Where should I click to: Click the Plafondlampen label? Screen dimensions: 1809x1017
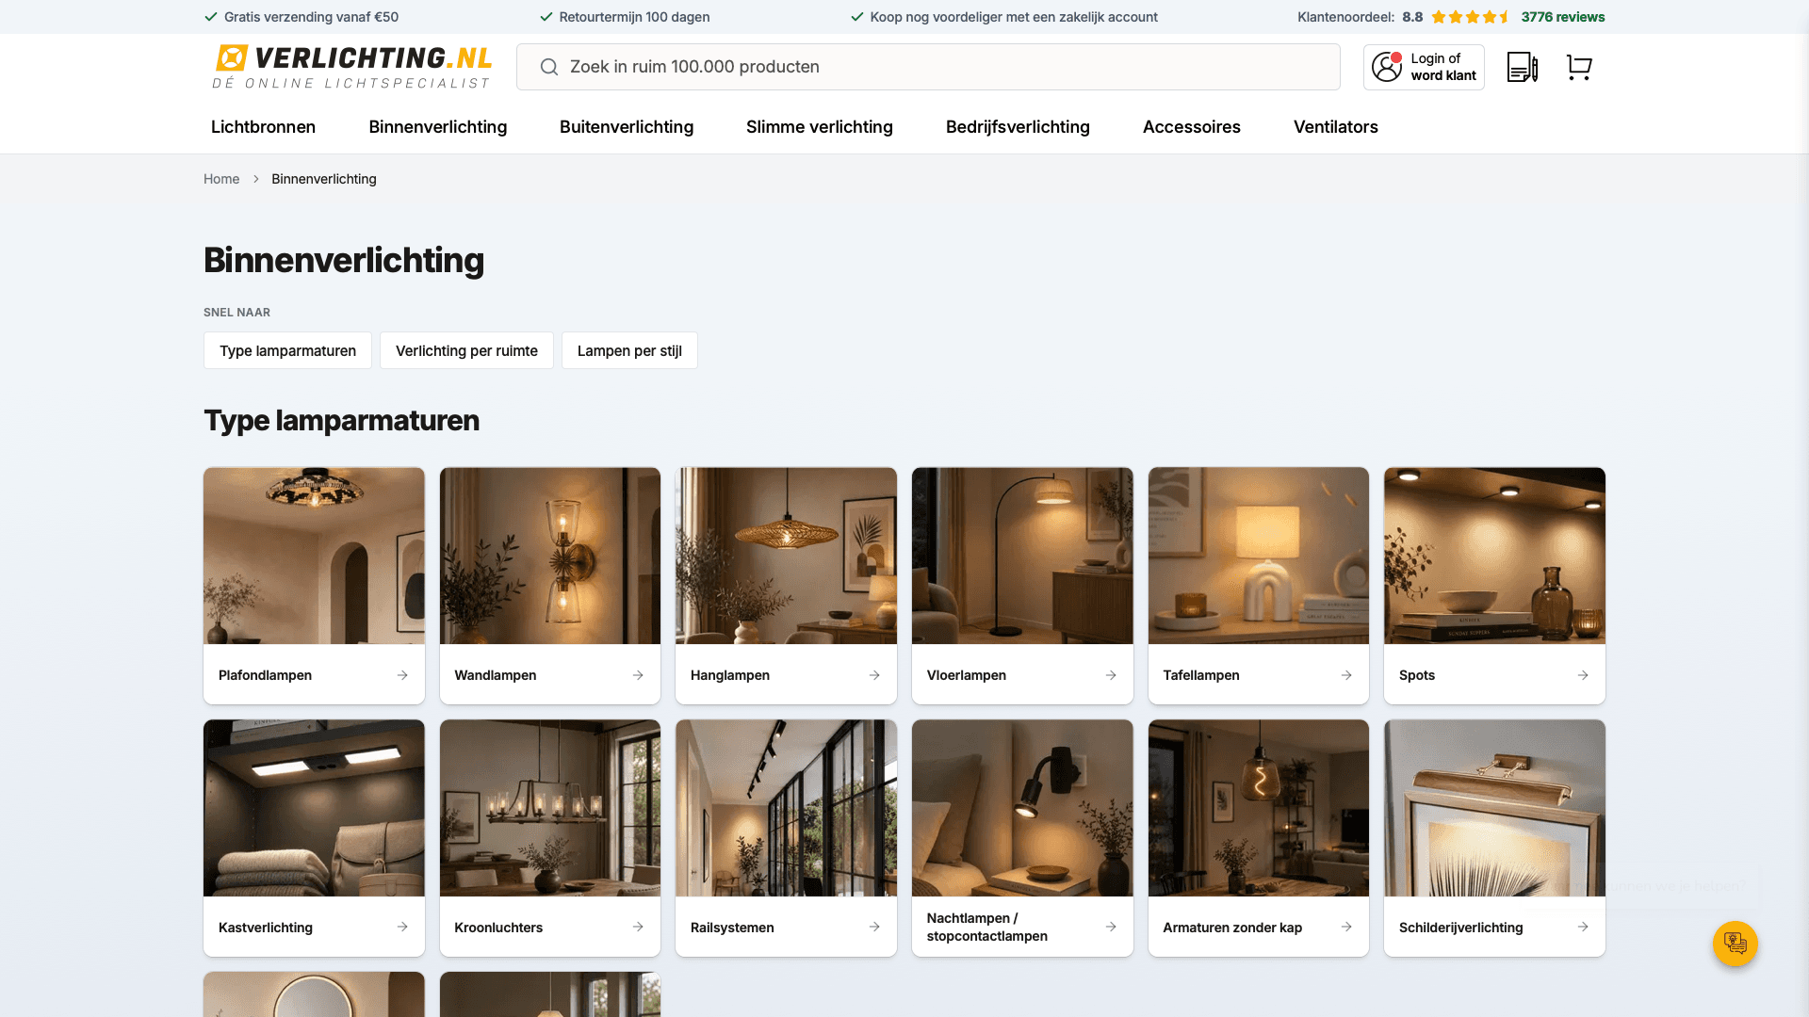point(265,675)
